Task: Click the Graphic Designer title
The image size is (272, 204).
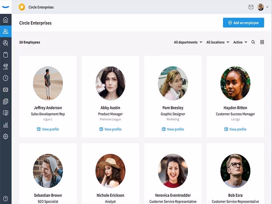Action: 173,114
